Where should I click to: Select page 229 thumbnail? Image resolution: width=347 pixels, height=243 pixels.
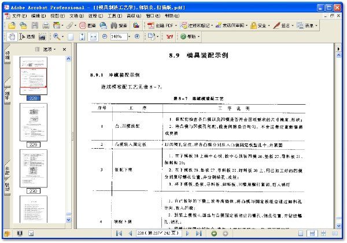tap(34, 122)
